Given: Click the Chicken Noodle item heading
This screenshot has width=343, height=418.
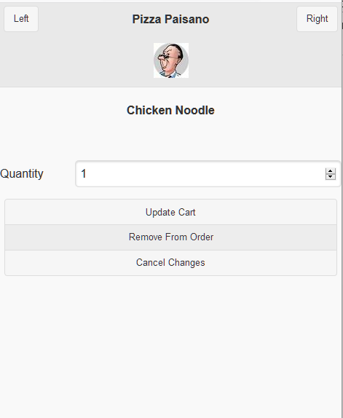Looking at the screenshot, I should [x=170, y=111].
